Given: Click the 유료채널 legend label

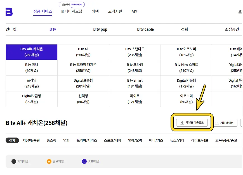Looking at the screenshot, I should coord(58,161).
